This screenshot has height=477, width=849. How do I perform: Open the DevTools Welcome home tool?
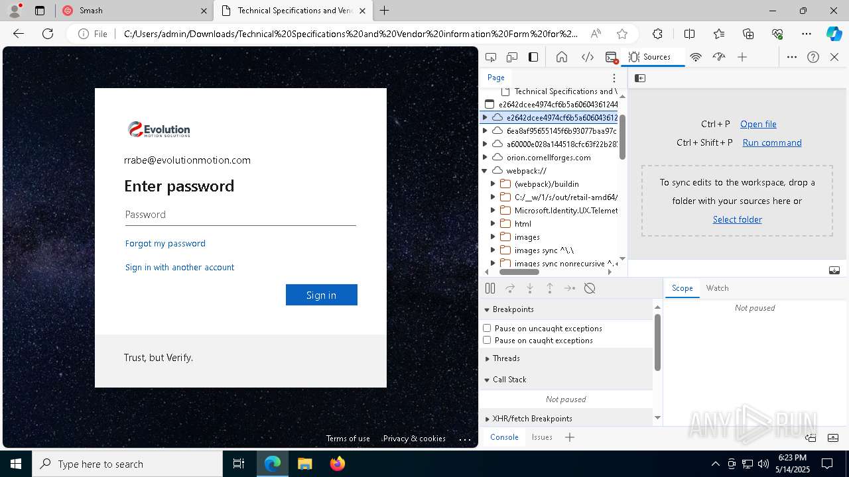[562, 57]
